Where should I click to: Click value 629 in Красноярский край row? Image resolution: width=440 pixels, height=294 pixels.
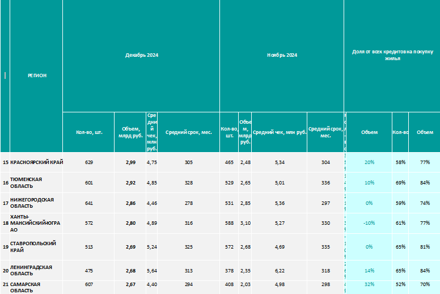tap(89, 162)
